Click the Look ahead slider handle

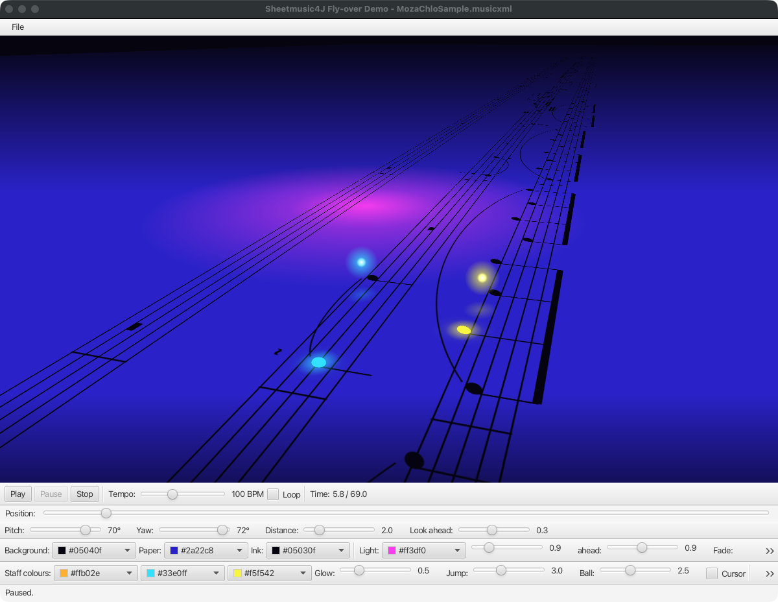click(491, 530)
